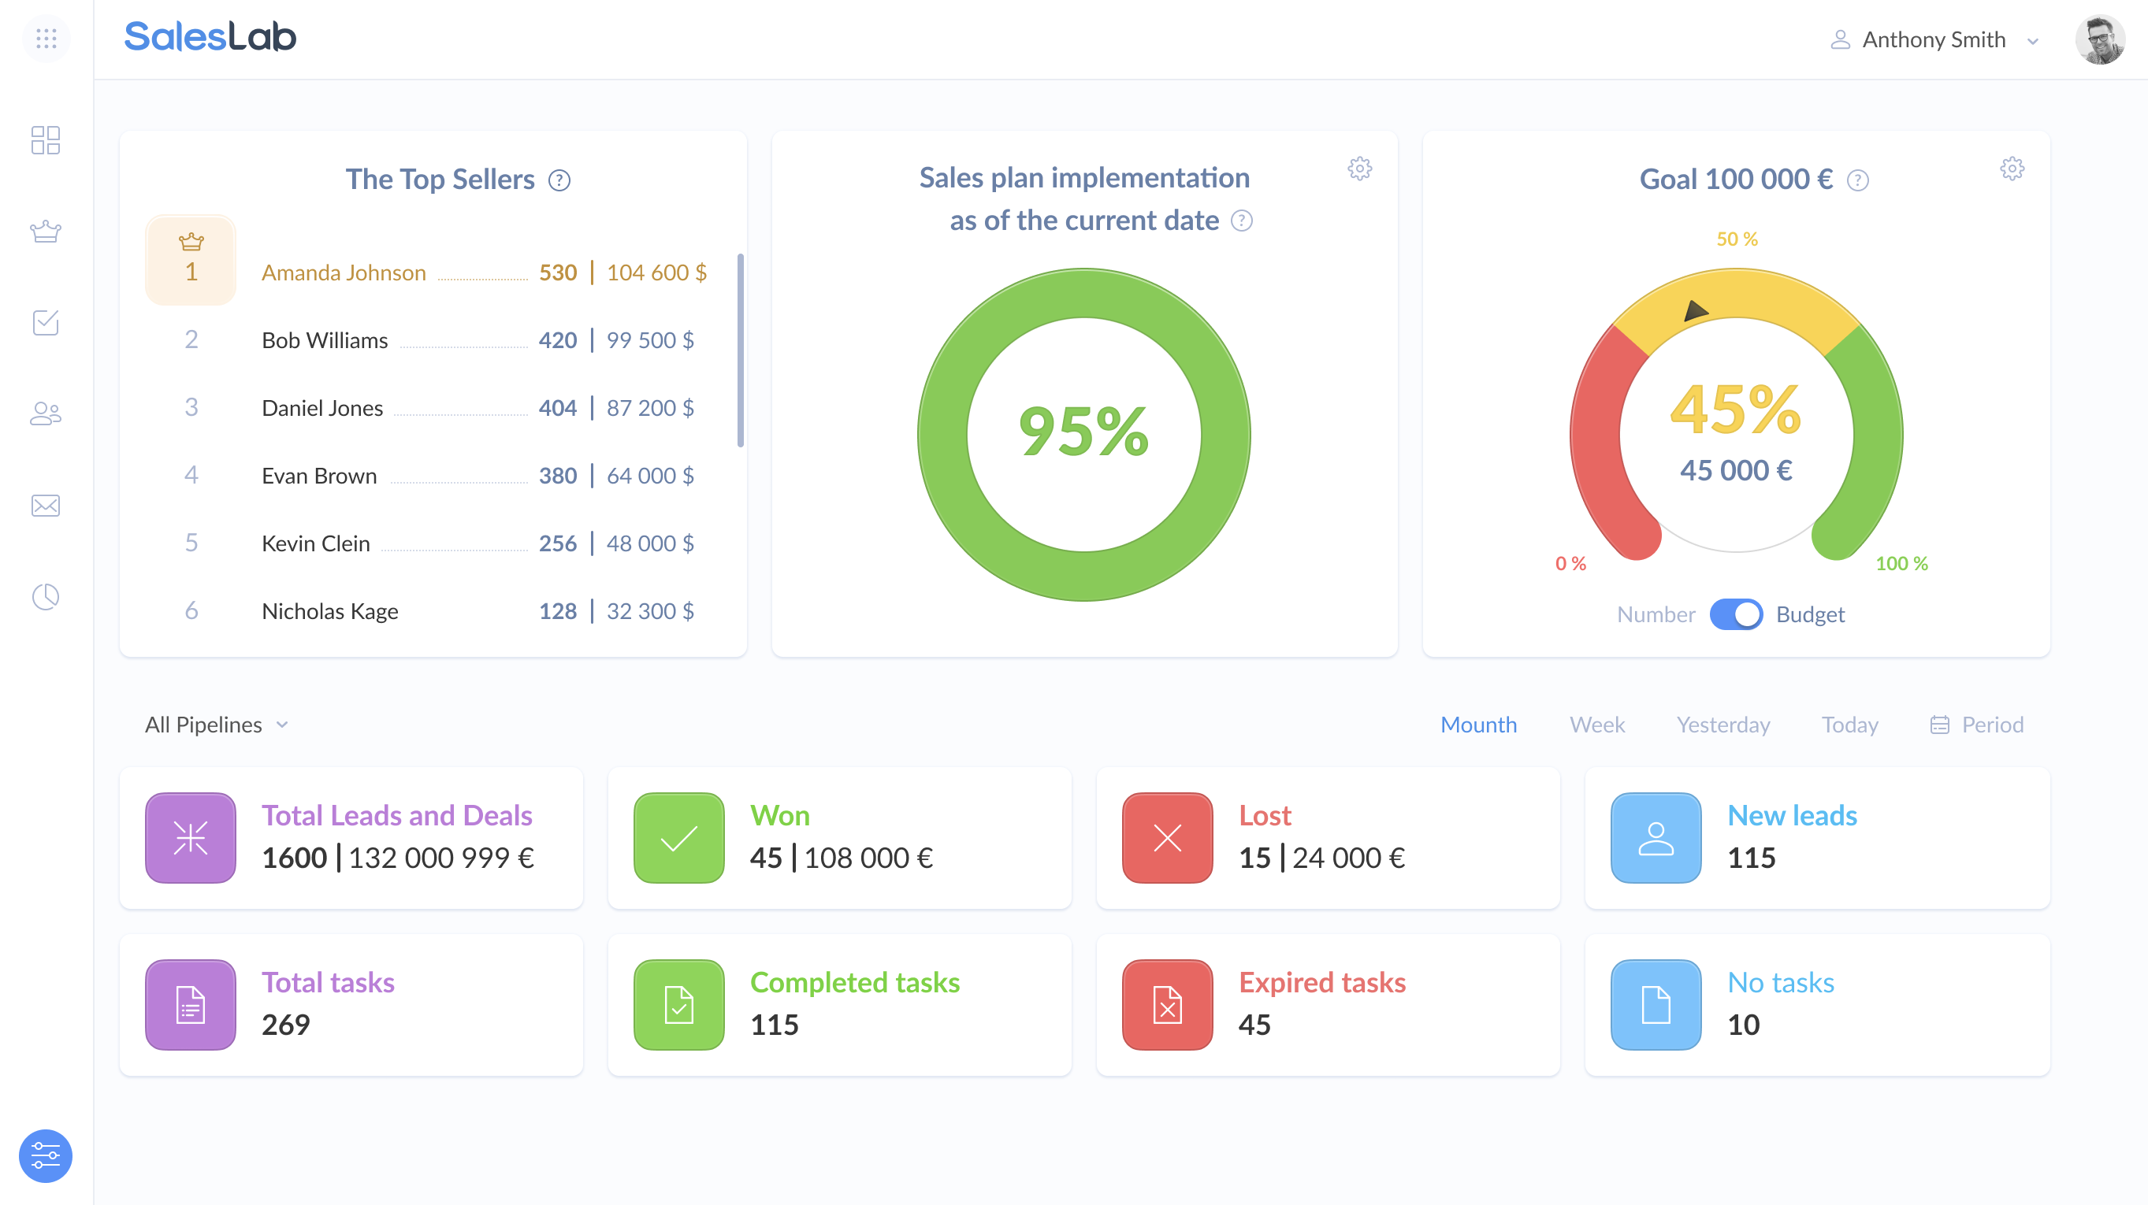Screen dimensions: 2148x1205
Task: Open the mail envelope icon in sidebar
Action: 46,505
